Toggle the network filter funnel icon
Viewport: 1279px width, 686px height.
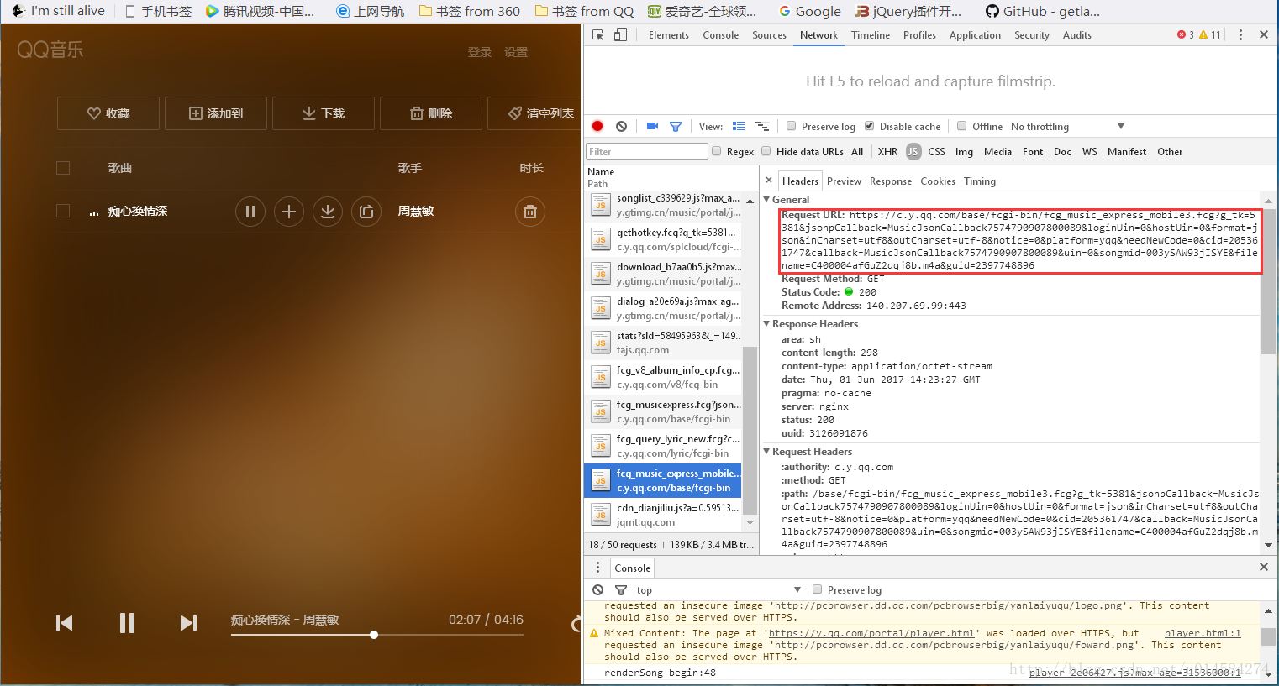(x=676, y=126)
